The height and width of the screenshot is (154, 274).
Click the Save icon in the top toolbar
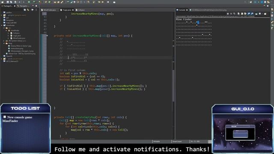click(8, 2)
